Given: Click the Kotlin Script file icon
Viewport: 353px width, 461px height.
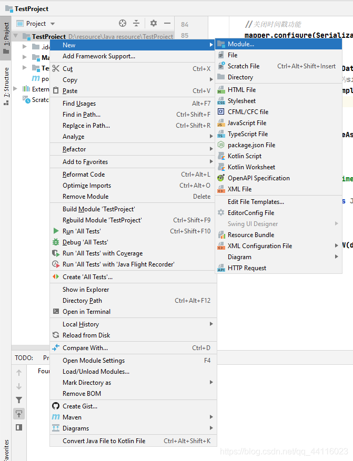Looking at the screenshot, I should pyautogui.click(x=221, y=156).
